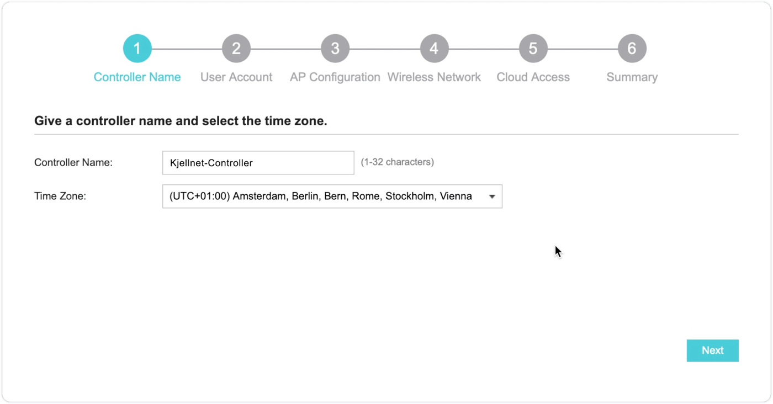Open the Wireless Network step label
The width and height of the screenshot is (773, 404).
pos(434,77)
